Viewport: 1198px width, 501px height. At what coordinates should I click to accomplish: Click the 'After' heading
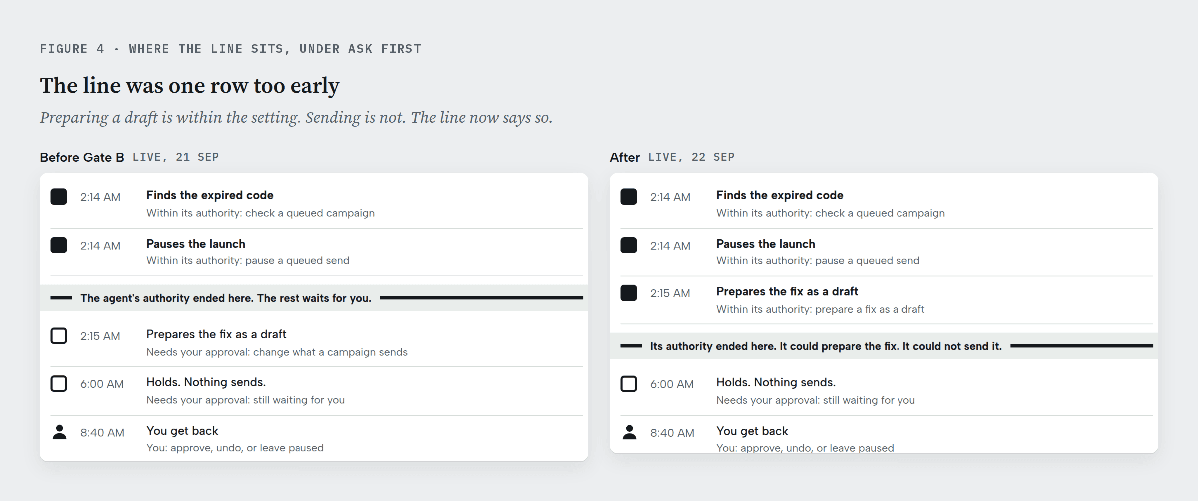click(x=625, y=157)
